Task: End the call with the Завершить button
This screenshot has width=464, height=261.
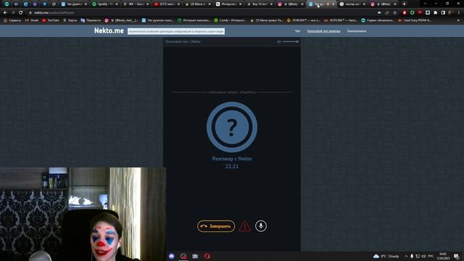Action: (x=216, y=226)
